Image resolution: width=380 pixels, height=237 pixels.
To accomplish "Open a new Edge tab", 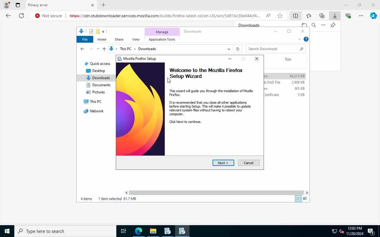I will coord(103,5).
